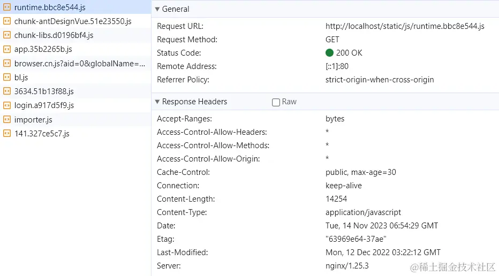Click the Request URL label
The width and height of the screenshot is (499, 276).
click(180, 26)
